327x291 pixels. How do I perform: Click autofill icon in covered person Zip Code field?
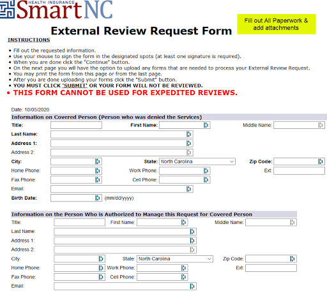pos(321,161)
